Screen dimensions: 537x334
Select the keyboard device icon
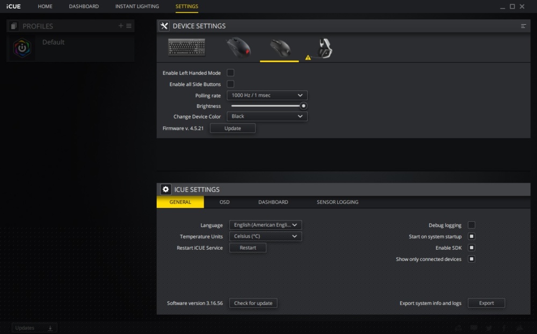pyautogui.click(x=187, y=47)
